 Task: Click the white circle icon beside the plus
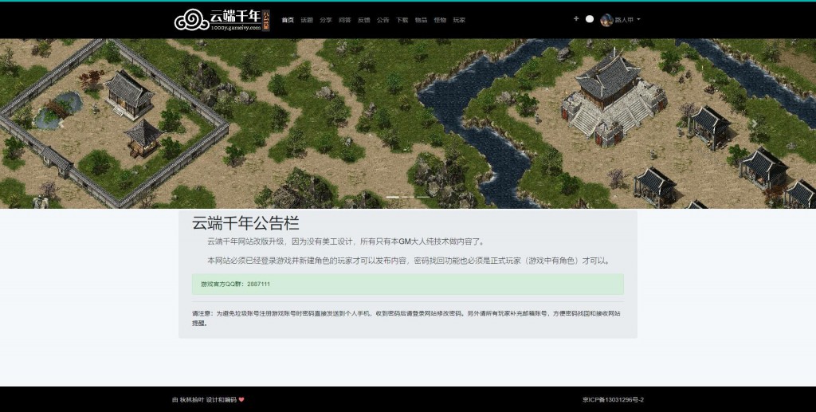[590, 19]
